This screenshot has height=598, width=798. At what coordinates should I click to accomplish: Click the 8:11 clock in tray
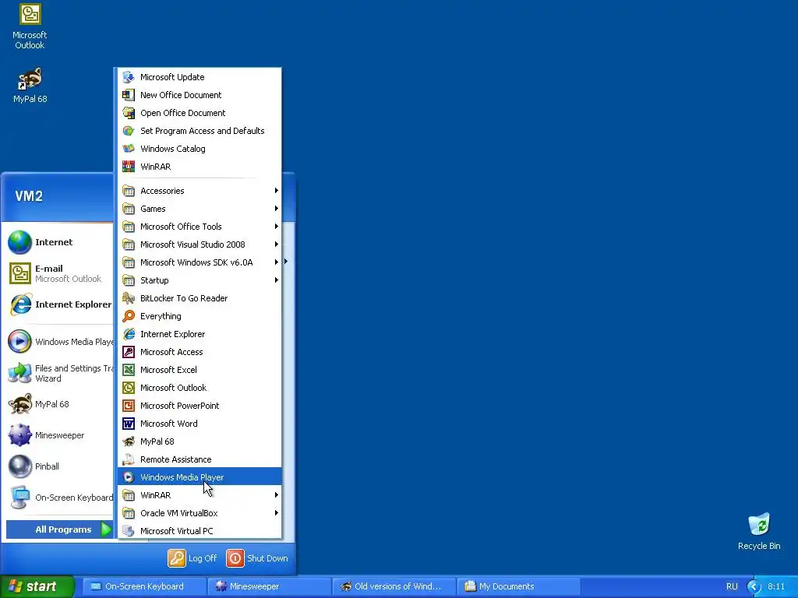776,586
